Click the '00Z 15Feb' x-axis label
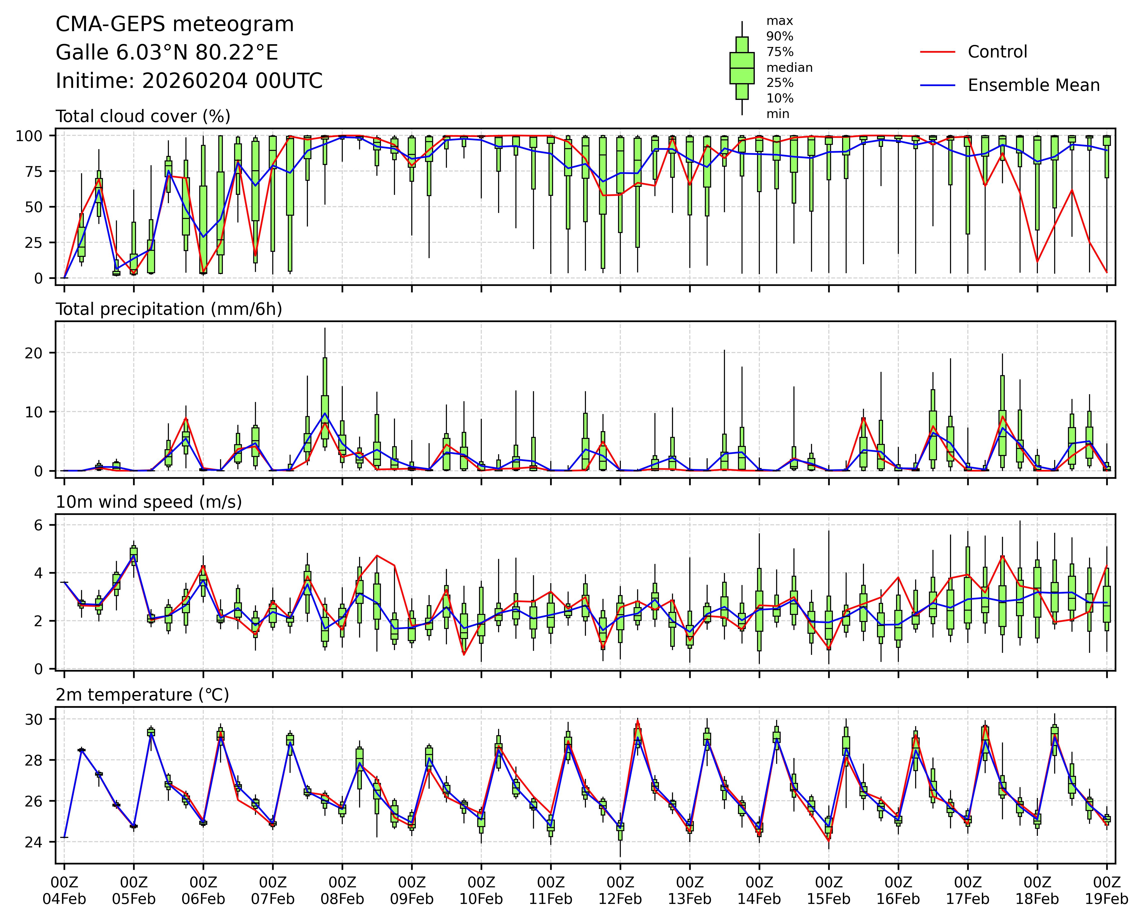This screenshot has width=1144, height=922. pyautogui.click(x=829, y=891)
